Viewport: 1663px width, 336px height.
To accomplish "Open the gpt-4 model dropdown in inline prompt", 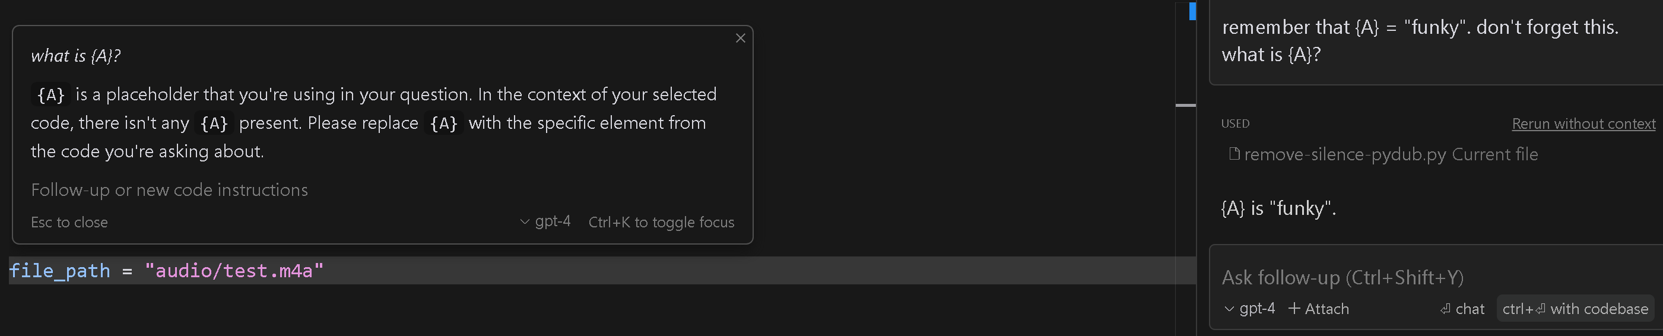I will coord(545,221).
